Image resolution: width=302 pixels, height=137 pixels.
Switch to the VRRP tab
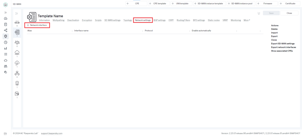225,20
